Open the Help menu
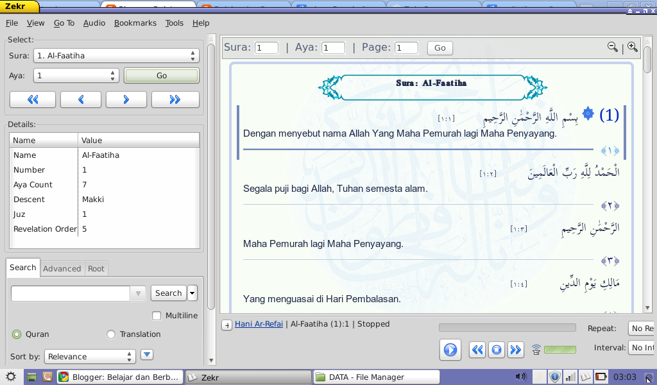The width and height of the screenshot is (657, 385). tap(201, 23)
